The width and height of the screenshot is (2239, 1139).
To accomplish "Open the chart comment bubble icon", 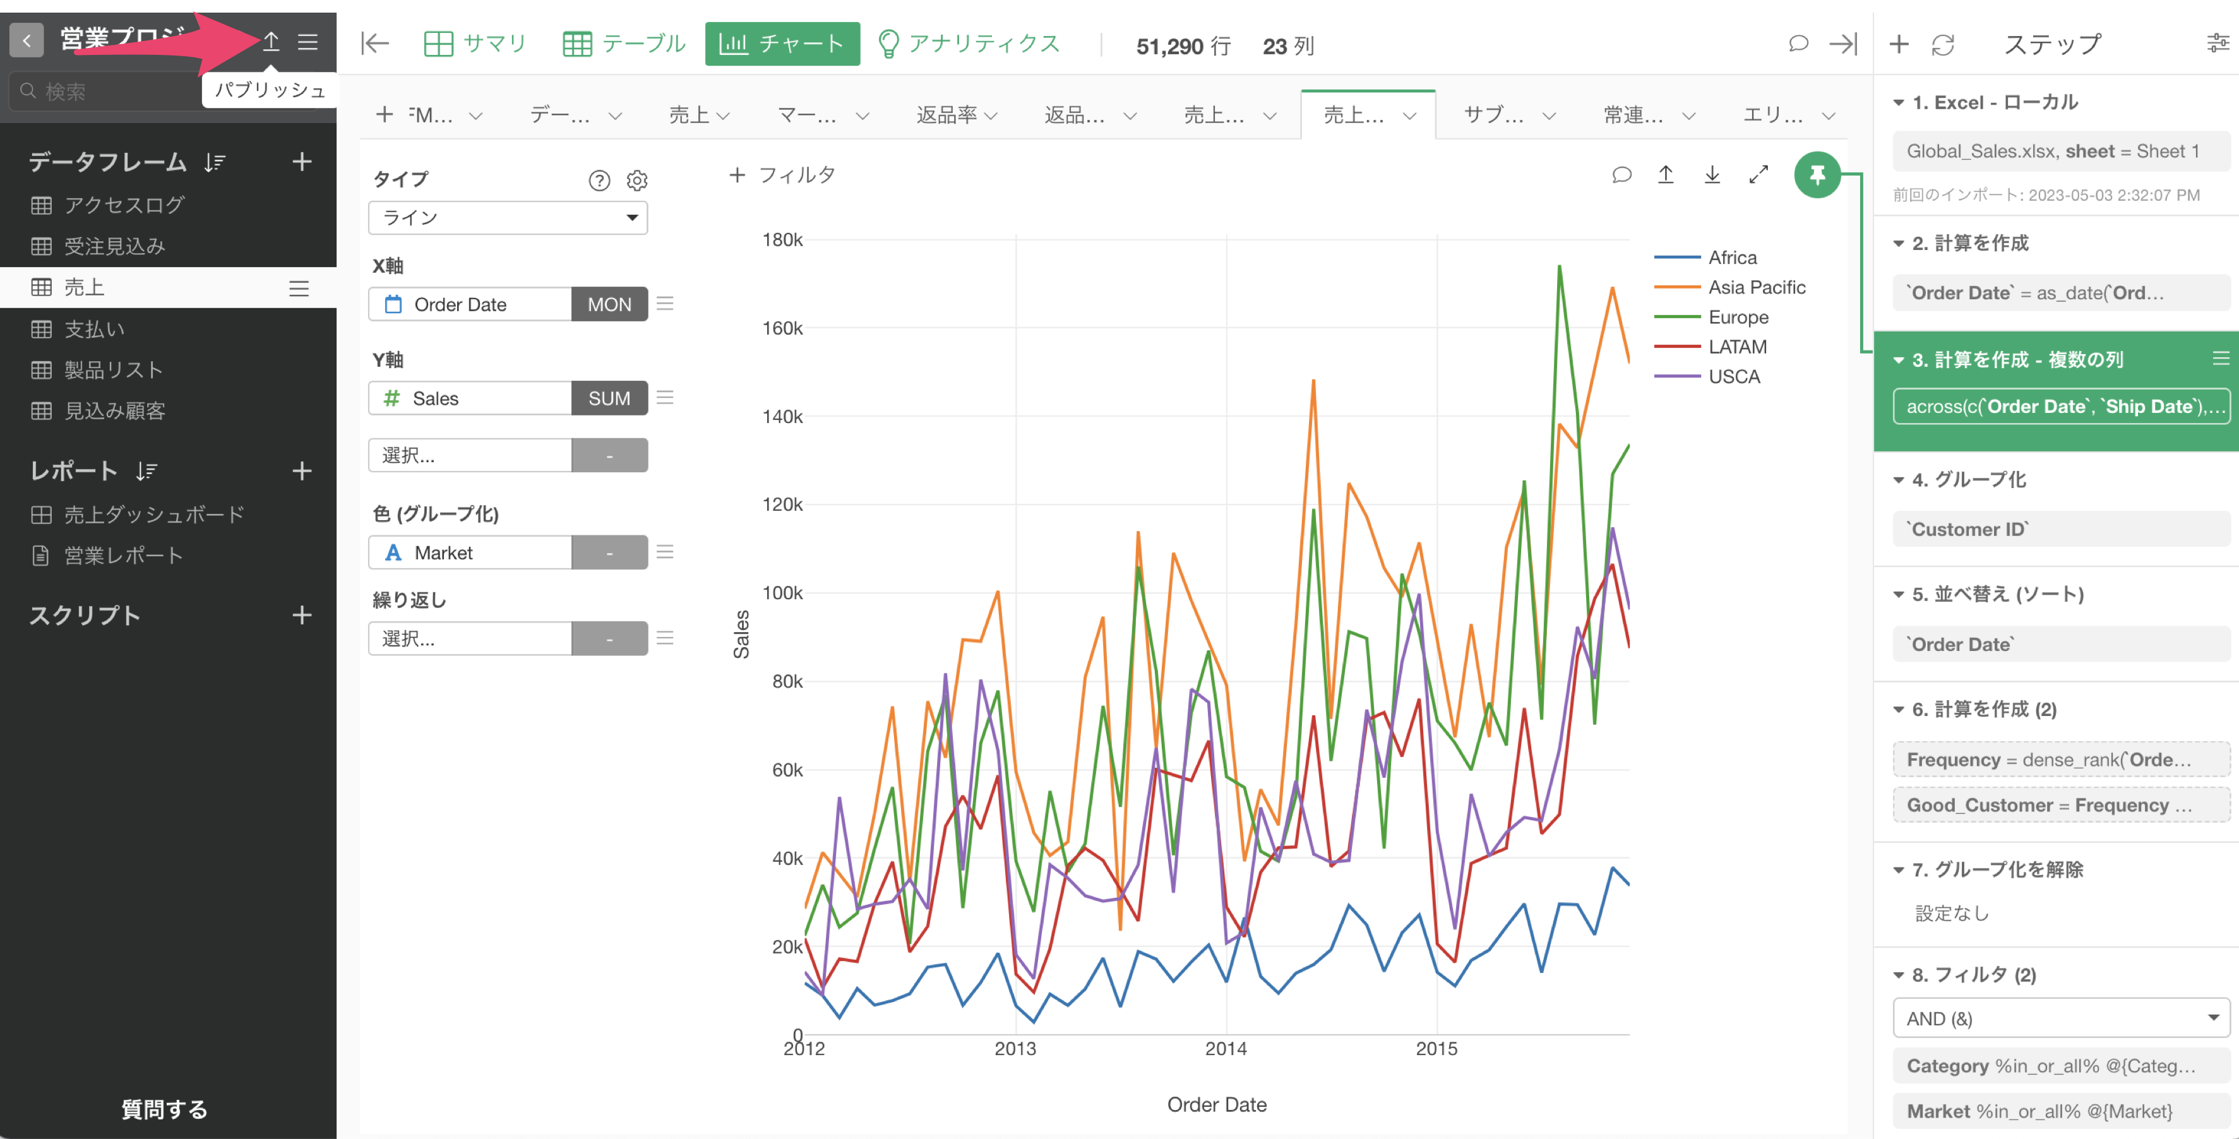I will (x=1621, y=176).
